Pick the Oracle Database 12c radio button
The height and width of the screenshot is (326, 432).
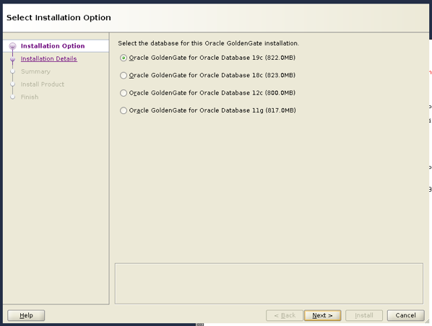click(124, 93)
